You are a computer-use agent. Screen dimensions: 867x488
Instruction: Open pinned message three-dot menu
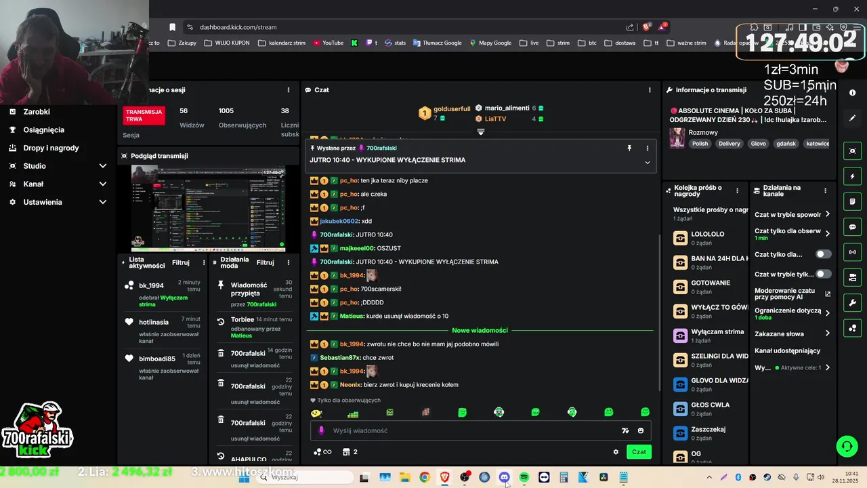[x=647, y=148]
